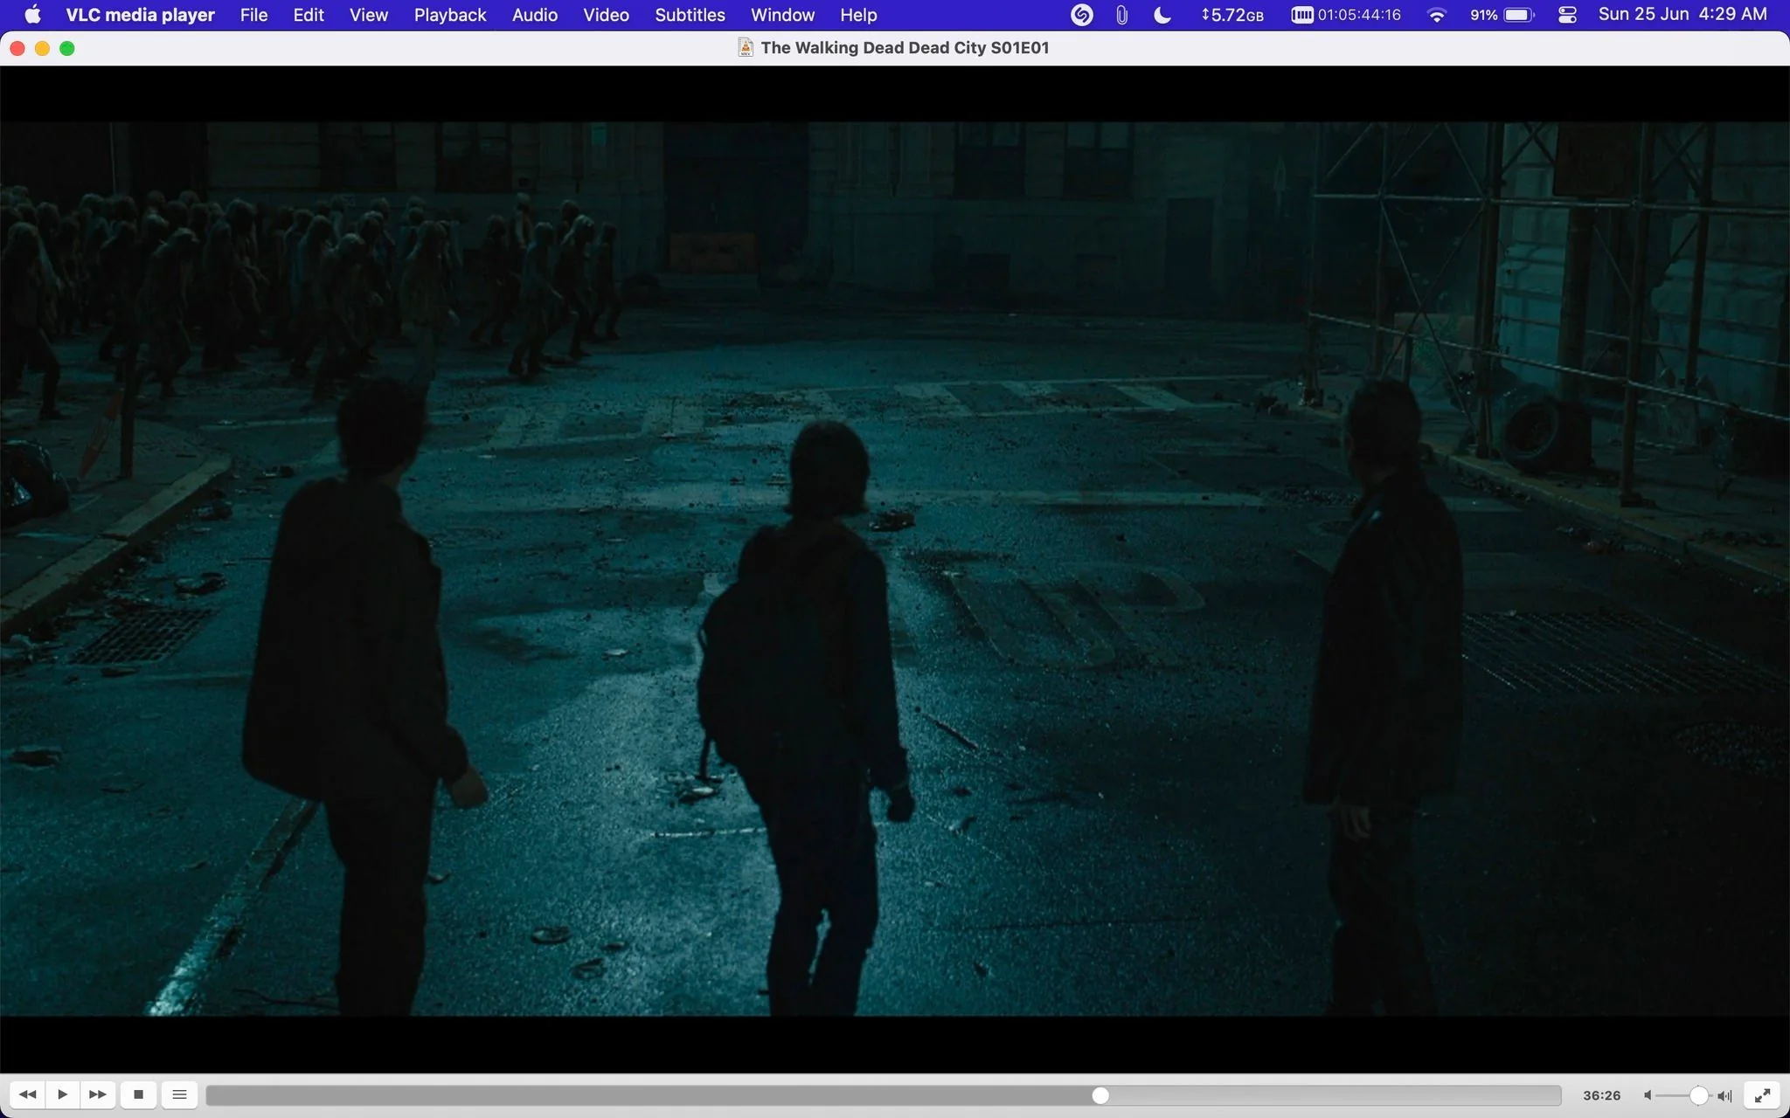Open the Window menu

[x=782, y=15]
